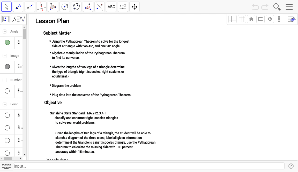Click algebra panel scroll up arrow
Viewport: 298px width, 172px height.
24,27
